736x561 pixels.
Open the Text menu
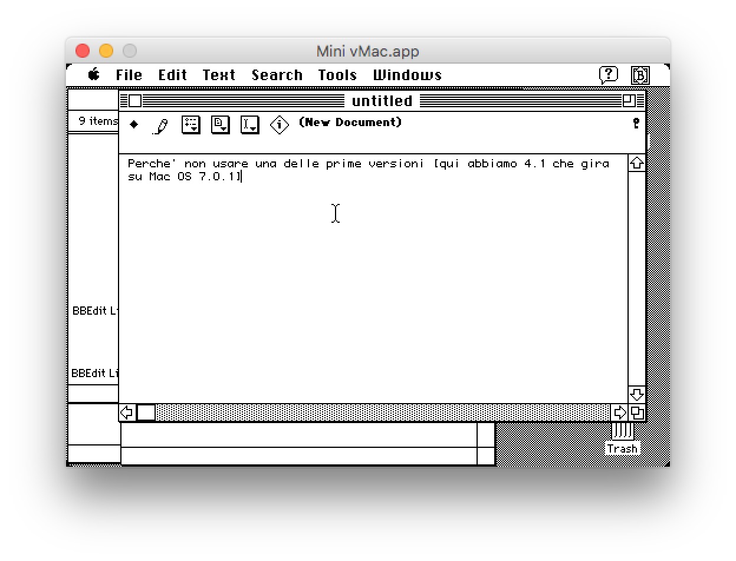(x=219, y=75)
